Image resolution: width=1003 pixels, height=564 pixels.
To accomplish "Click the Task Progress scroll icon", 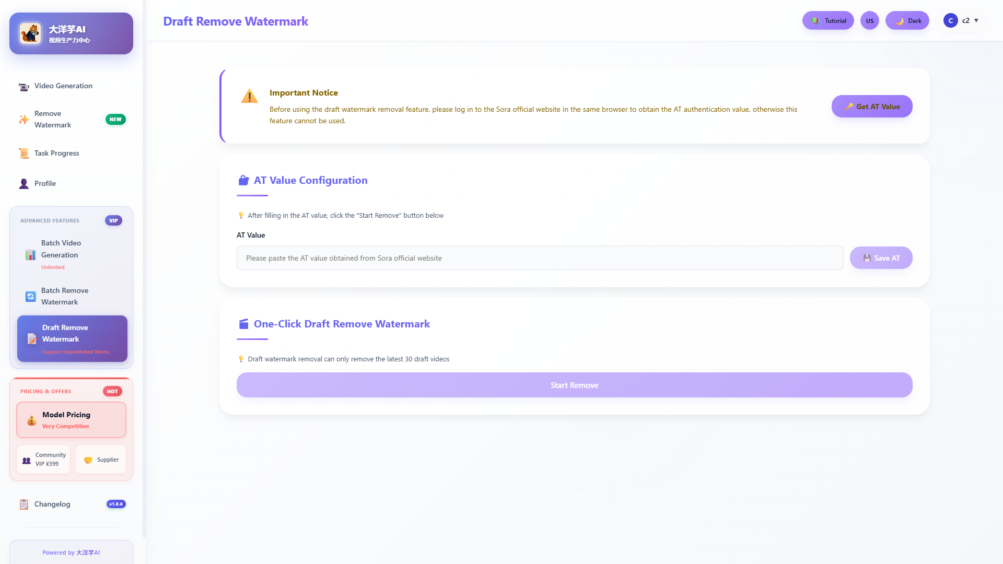I will point(24,154).
